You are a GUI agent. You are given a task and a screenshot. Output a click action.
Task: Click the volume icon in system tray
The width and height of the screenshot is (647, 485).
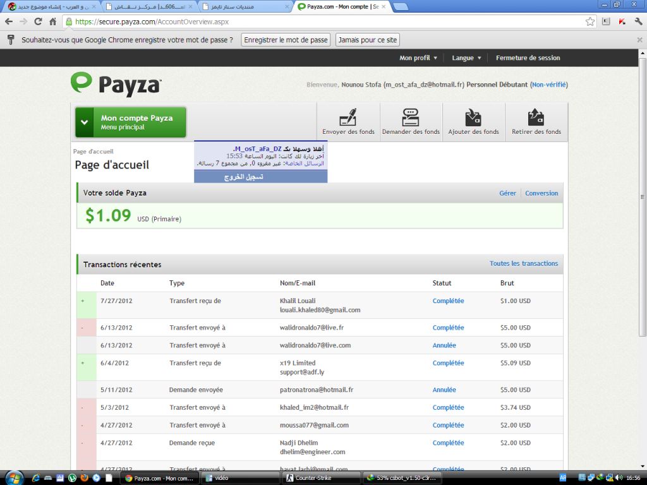[x=619, y=478]
